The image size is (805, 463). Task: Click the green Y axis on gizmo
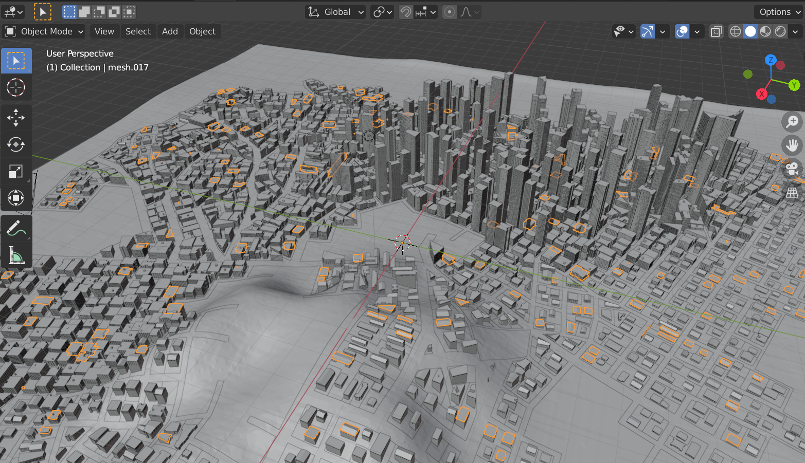pos(794,85)
